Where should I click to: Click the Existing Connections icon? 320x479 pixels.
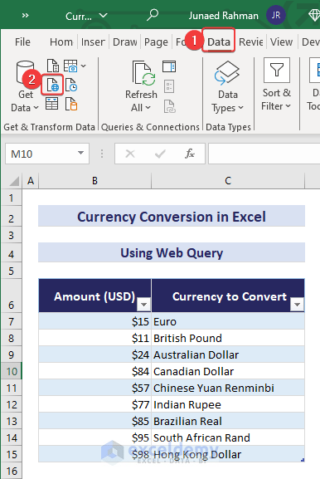71,104
